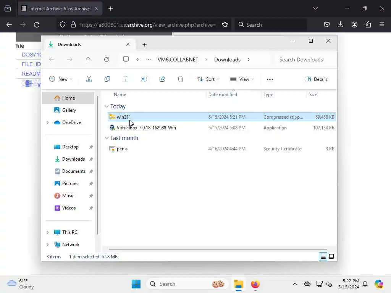Click the Date modified column header
Viewport: 391px width, 293px height.
pos(233,95)
